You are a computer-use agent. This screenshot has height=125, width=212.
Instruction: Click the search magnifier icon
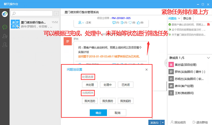point(14,13)
